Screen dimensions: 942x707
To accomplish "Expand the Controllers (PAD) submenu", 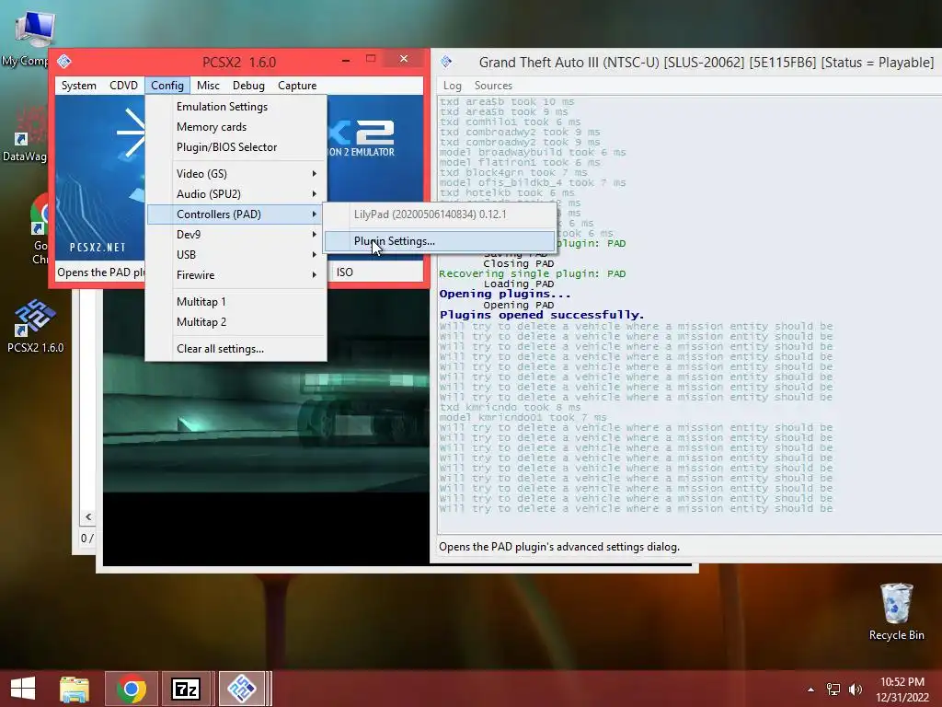I will (236, 214).
